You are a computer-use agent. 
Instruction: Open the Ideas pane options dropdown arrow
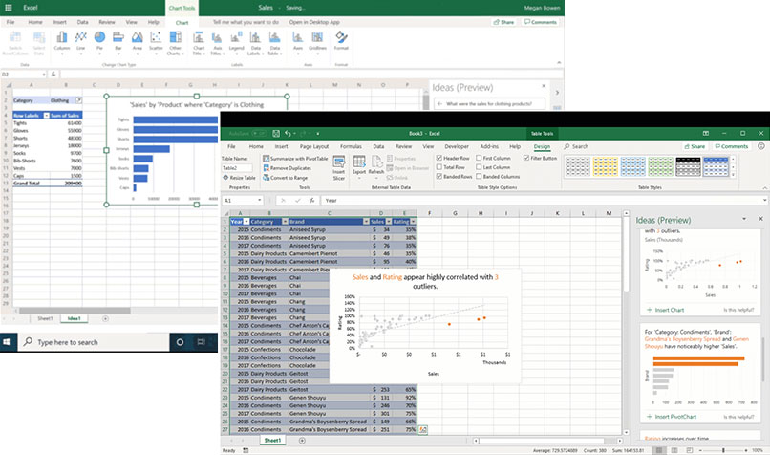[x=744, y=219]
